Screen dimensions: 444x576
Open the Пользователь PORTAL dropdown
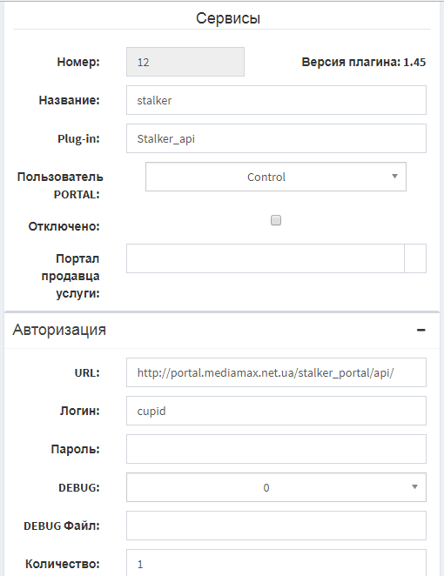point(276,177)
